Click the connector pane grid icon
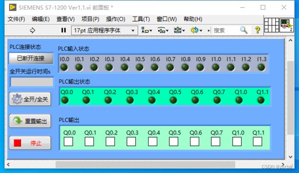Screen dimensions: 299x173 [271, 25]
